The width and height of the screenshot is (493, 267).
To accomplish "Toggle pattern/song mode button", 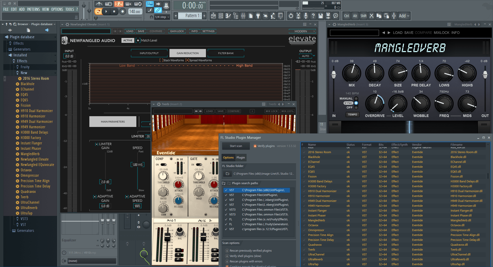I will click(x=98, y=12).
